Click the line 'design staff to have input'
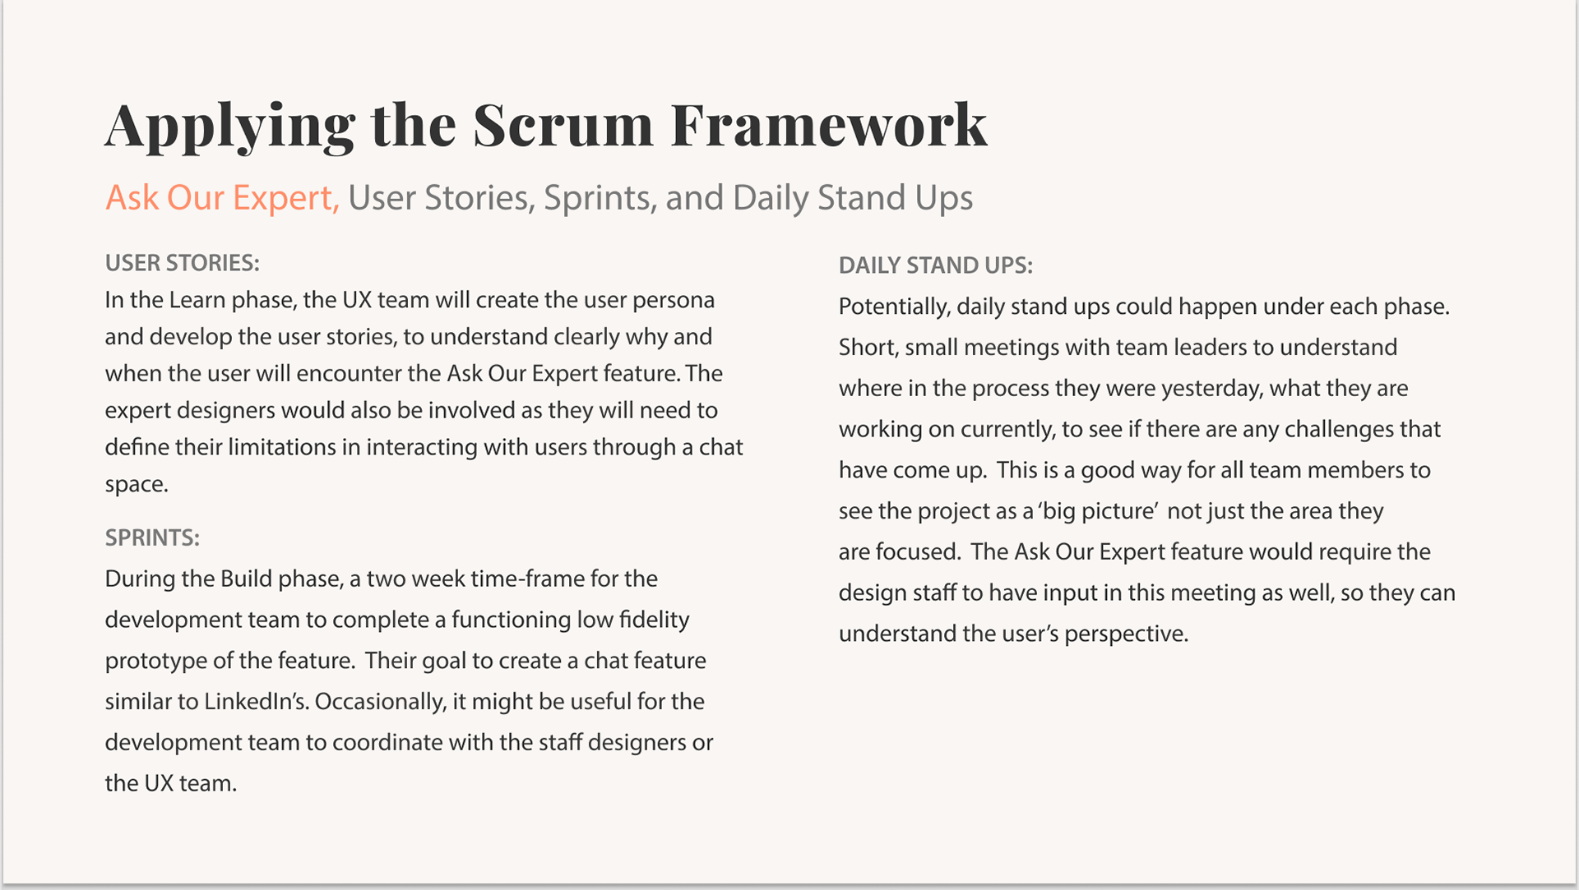The height and width of the screenshot is (890, 1579). click(1147, 593)
